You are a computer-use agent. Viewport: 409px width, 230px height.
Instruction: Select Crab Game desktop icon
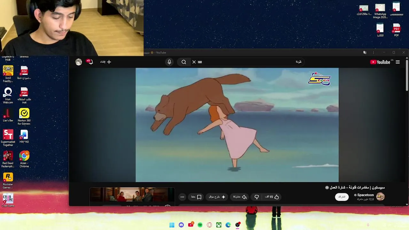pyautogui.click(x=8, y=200)
